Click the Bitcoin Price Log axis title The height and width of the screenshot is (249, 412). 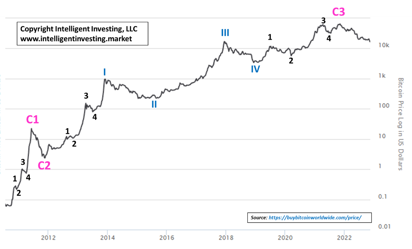click(401, 124)
